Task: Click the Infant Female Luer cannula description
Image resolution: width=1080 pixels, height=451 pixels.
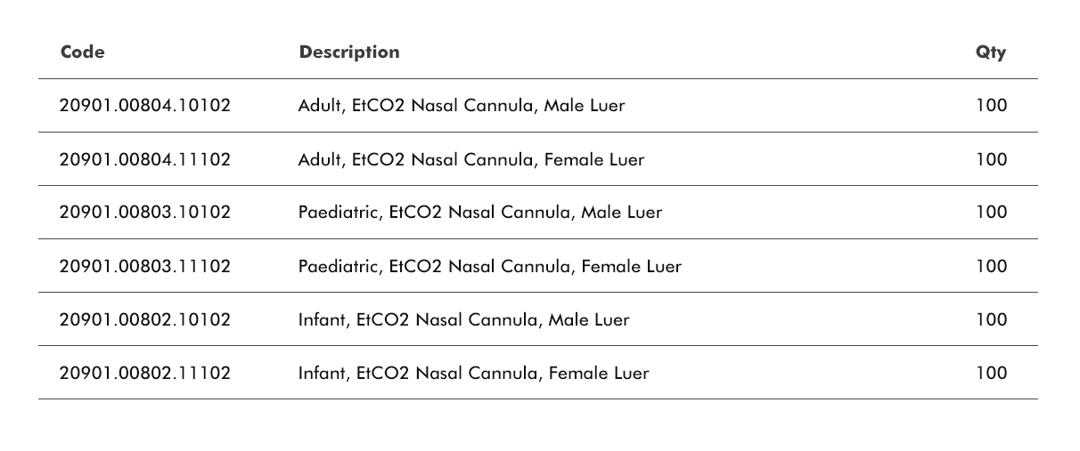Action: pyautogui.click(x=474, y=374)
